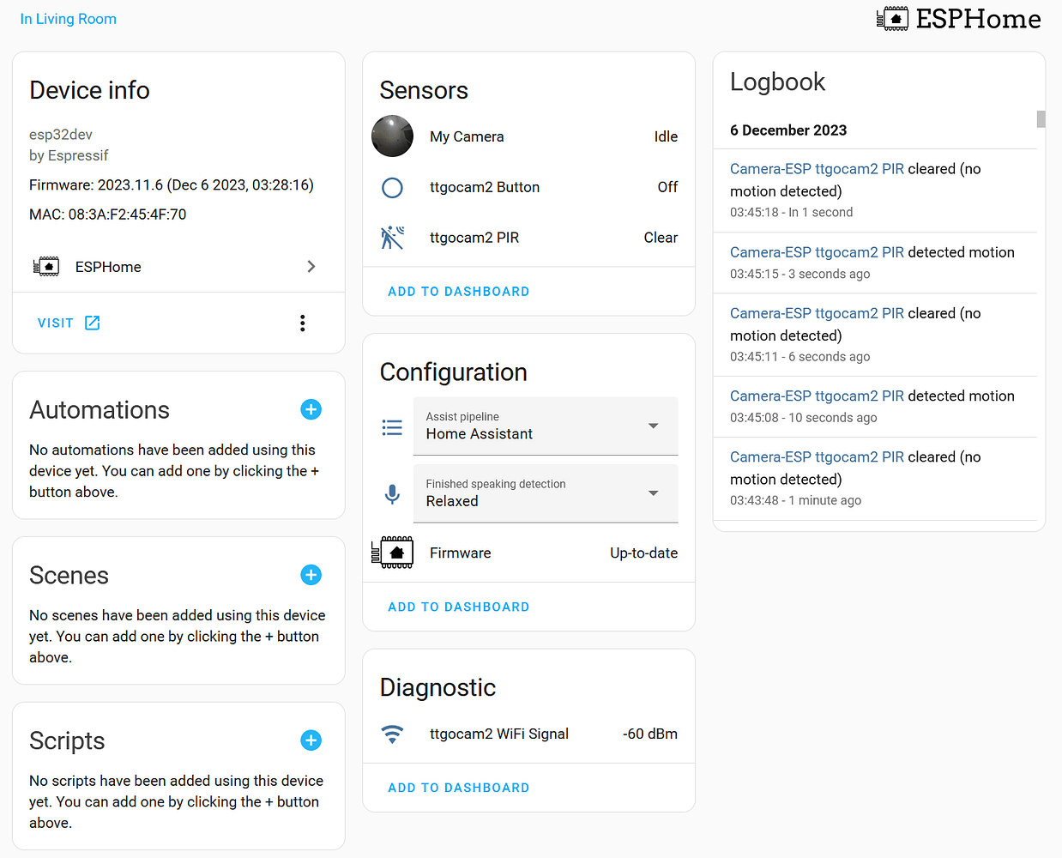This screenshot has height=858, width=1062.
Task: Click the ESPHome logo in the header
Action: click(x=957, y=18)
